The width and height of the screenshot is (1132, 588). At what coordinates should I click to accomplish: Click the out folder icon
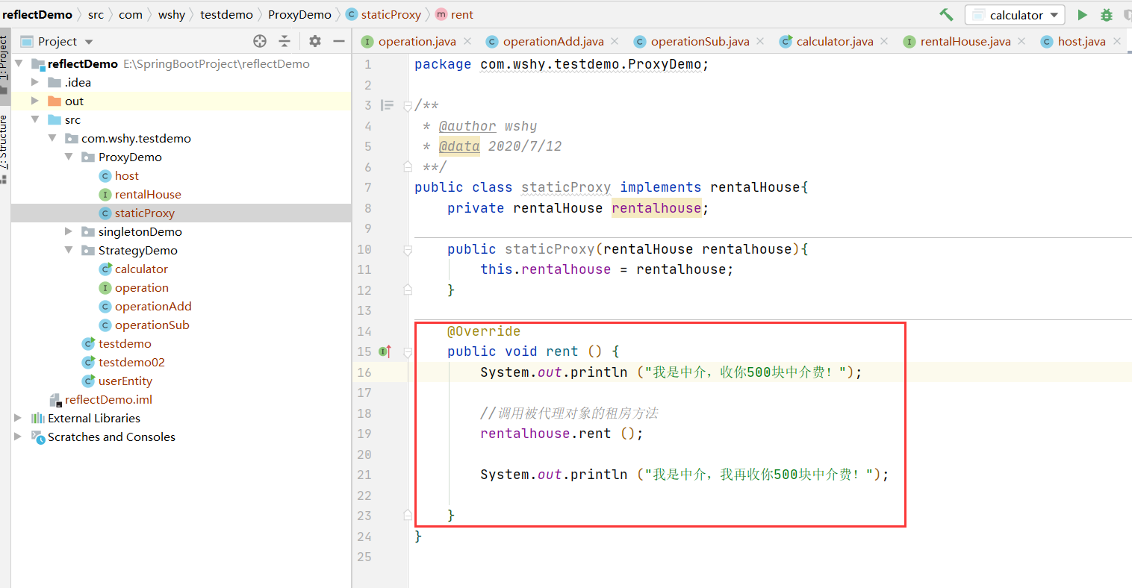54,101
